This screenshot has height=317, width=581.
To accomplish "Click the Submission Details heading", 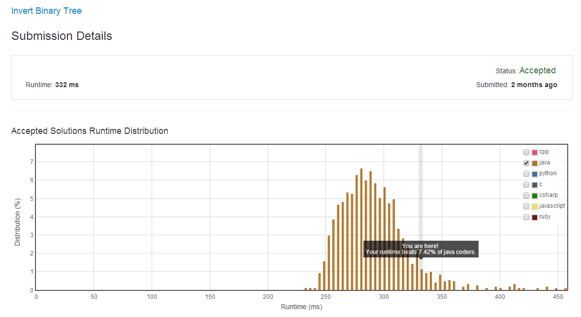I will point(62,36).
